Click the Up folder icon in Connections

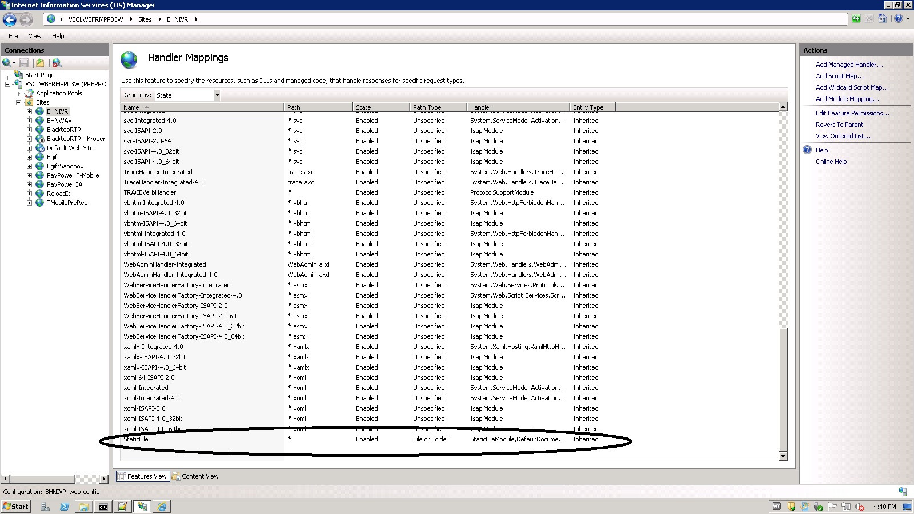[x=40, y=63]
